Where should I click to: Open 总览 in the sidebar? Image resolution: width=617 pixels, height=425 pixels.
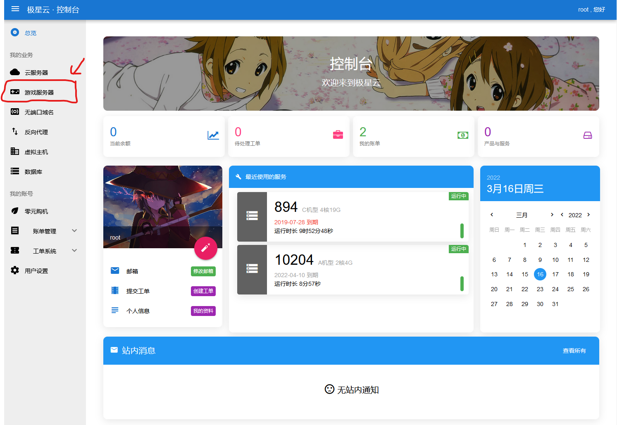point(45,33)
